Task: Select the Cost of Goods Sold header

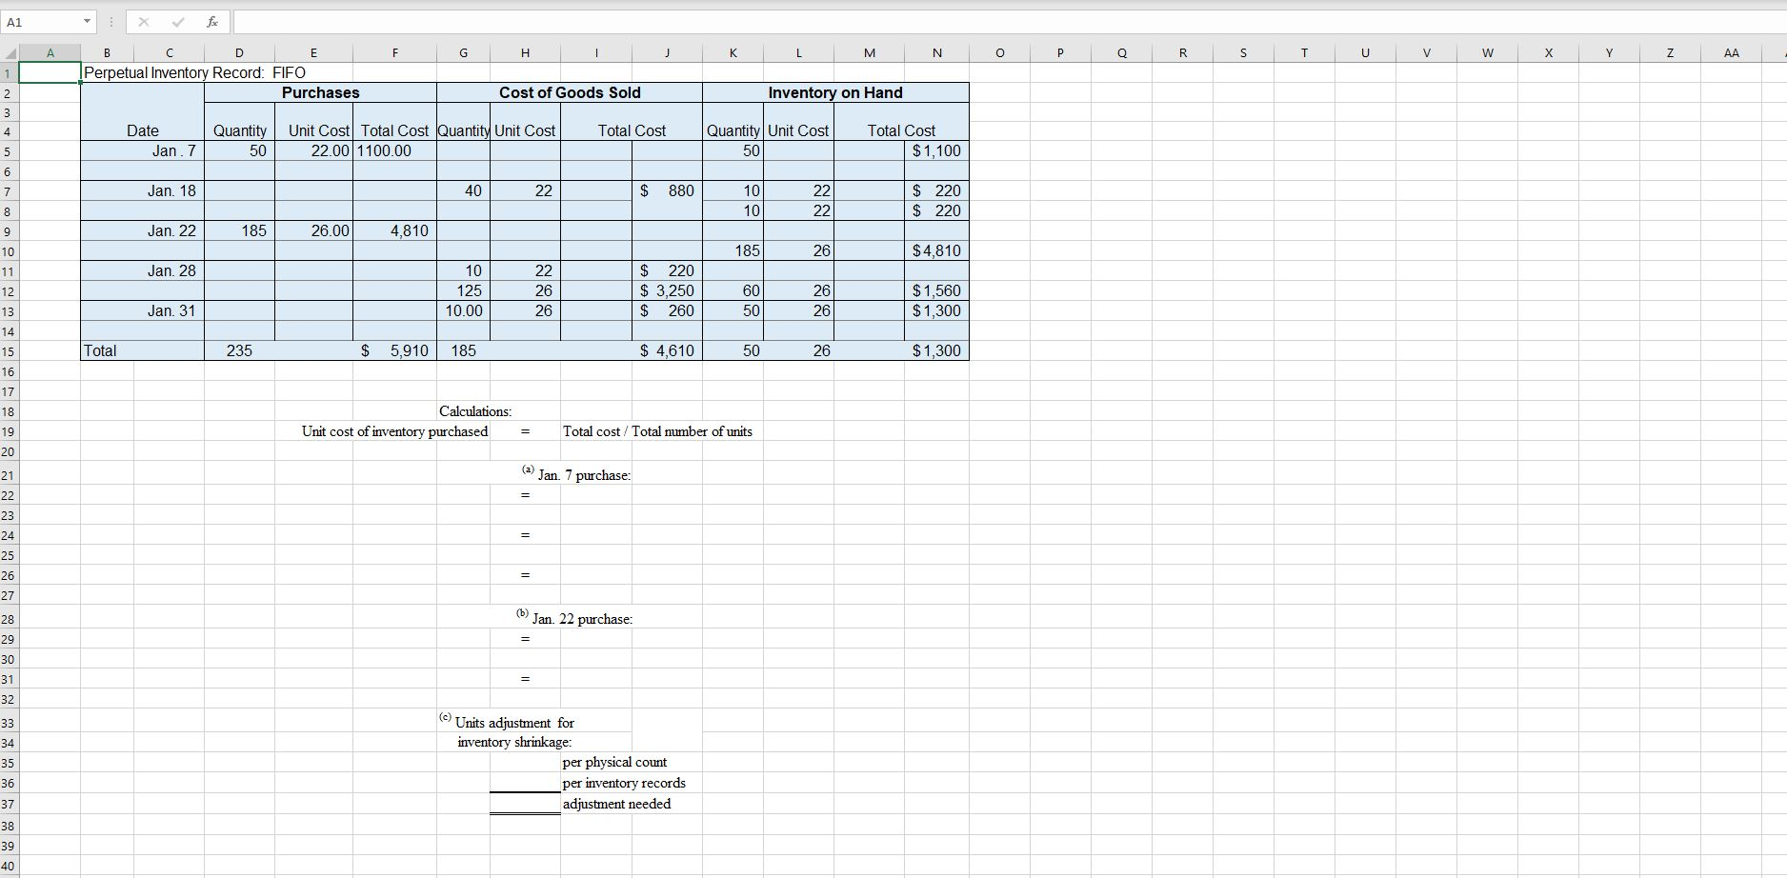Action: (x=569, y=92)
